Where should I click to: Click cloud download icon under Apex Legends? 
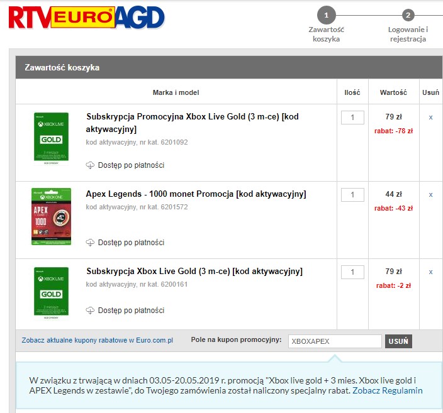[x=90, y=243]
